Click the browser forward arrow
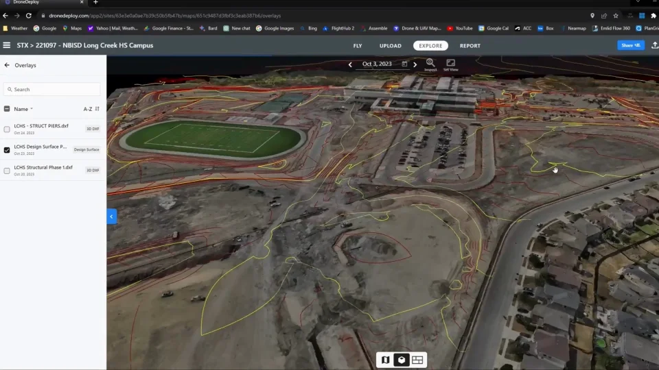 [x=16, y=16]
